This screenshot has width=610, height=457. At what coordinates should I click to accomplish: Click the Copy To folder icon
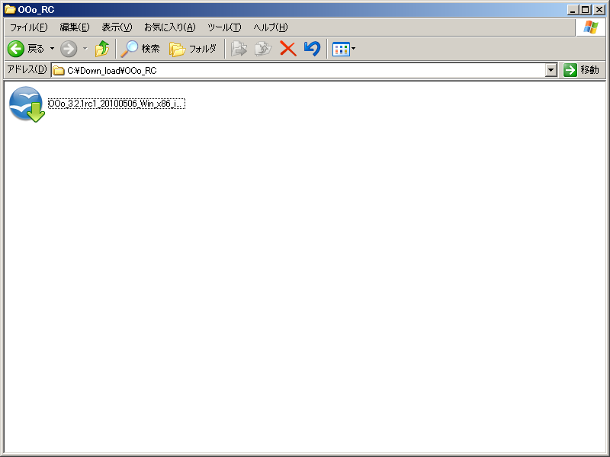pos(263,49)
